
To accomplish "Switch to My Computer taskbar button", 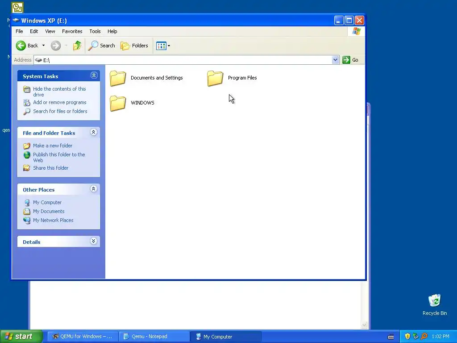I will pos(225,337).
